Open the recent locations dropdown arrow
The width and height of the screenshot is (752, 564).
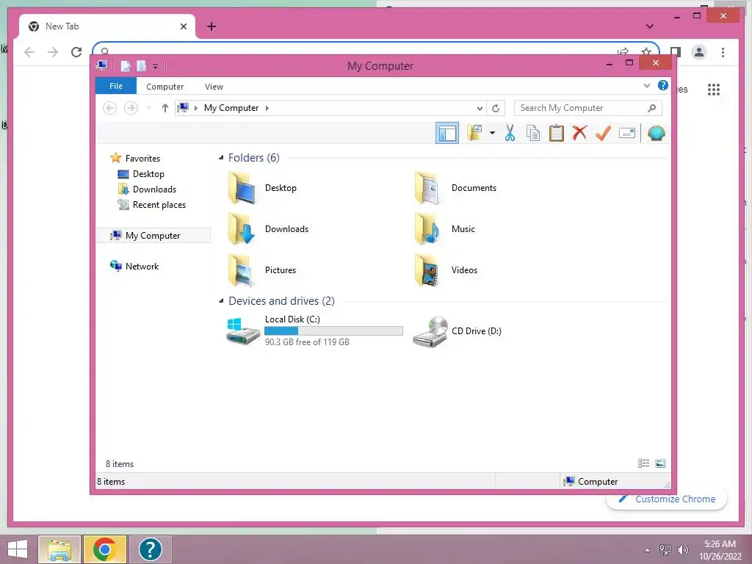[148, 108]
